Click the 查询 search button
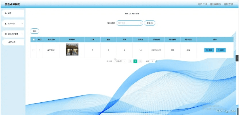 tap(150, 23)
